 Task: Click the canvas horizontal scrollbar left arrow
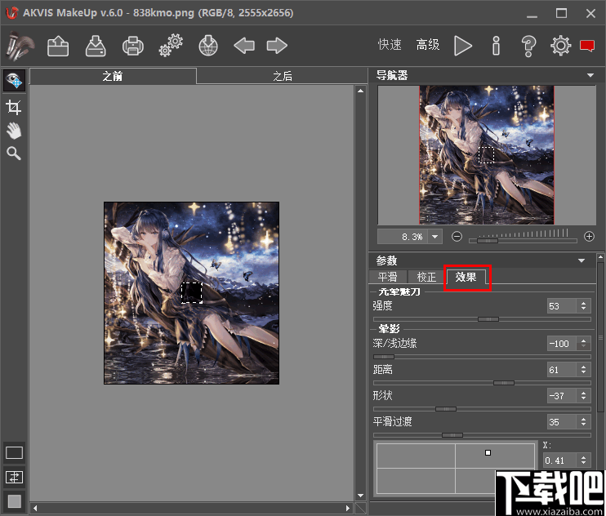click(x=35, y=508)
